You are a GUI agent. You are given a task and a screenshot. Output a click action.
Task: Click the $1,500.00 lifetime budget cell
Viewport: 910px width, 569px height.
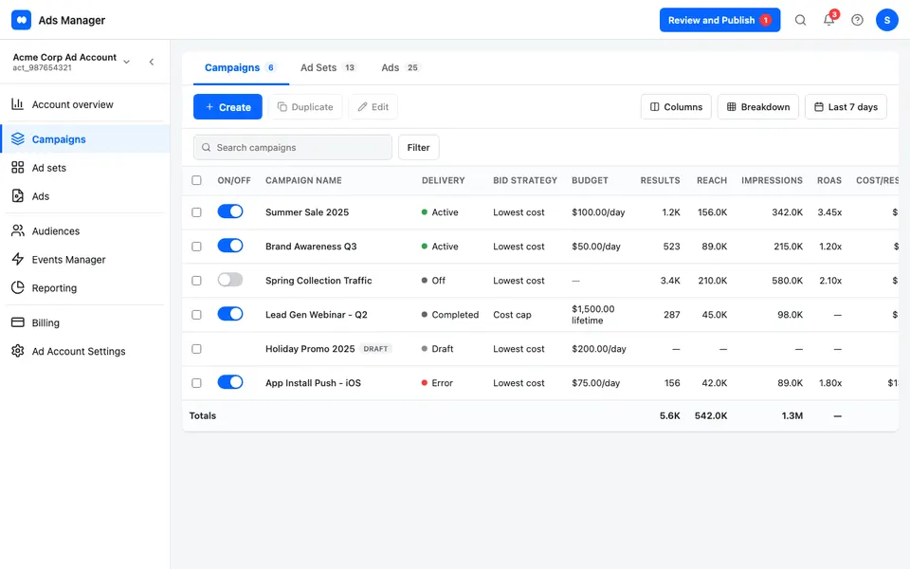(x=593, y=315)
